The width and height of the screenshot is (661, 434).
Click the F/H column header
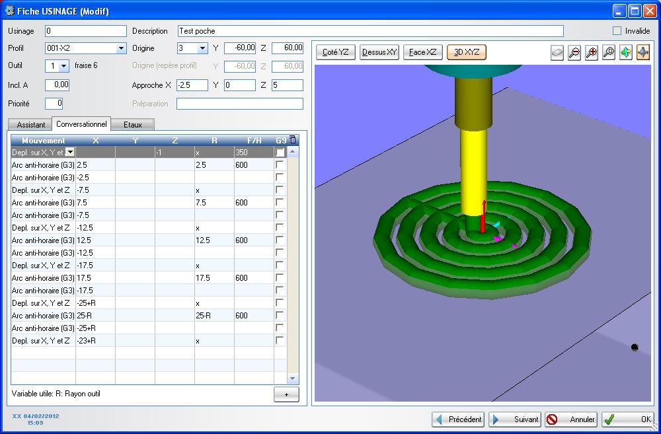click(x=254, y=140)
